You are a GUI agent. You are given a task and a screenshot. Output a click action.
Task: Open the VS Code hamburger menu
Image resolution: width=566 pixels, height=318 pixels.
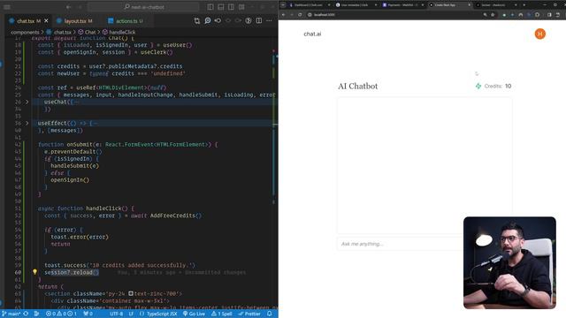(7, 7)
